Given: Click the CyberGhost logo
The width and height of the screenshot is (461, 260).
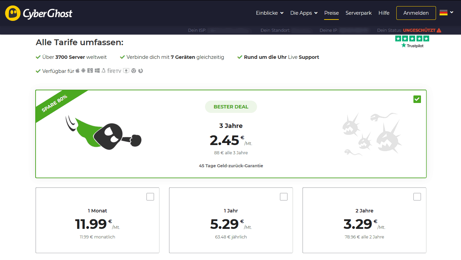Looking at the screenshot, I should 39,13.
